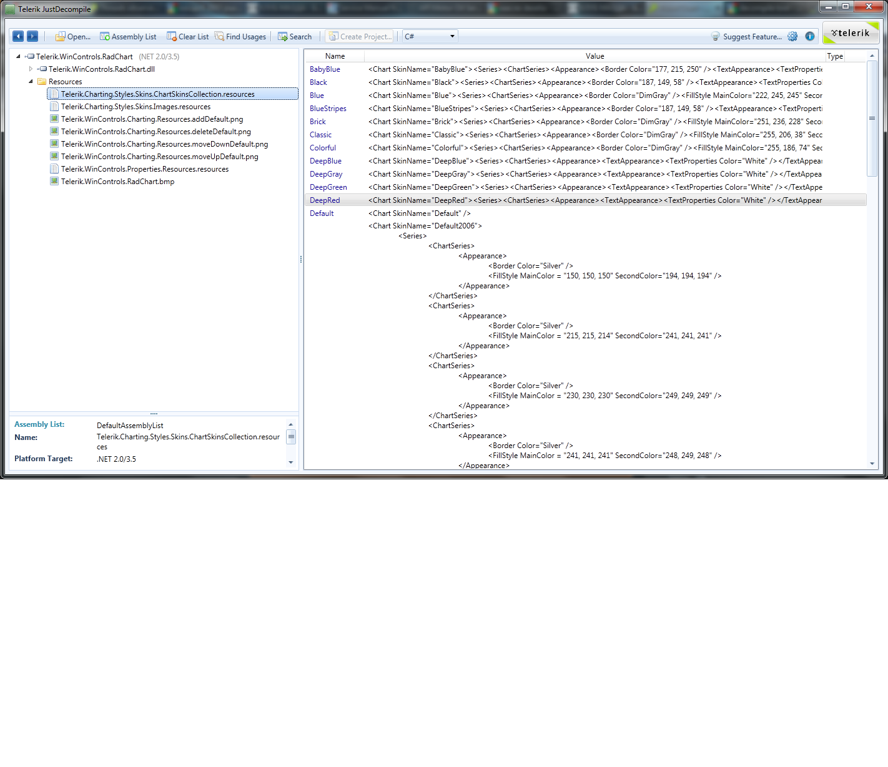
Task: Select the BlueStripes resource name
Action: tap(328, 109)
